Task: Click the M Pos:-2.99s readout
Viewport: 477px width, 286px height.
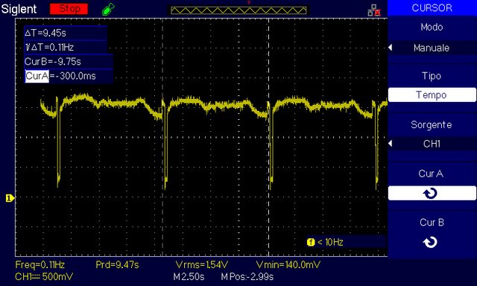Action: [x=247, y=276]
